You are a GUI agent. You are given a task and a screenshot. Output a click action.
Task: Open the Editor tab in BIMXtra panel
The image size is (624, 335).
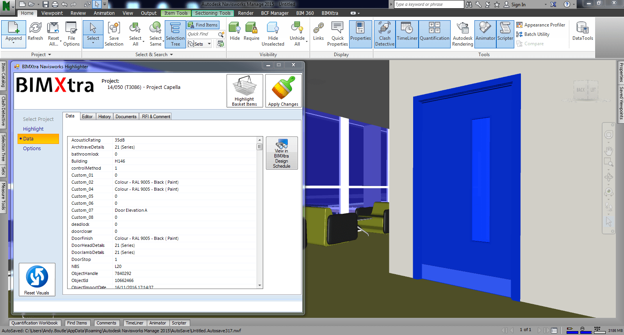tap(87, 117)
